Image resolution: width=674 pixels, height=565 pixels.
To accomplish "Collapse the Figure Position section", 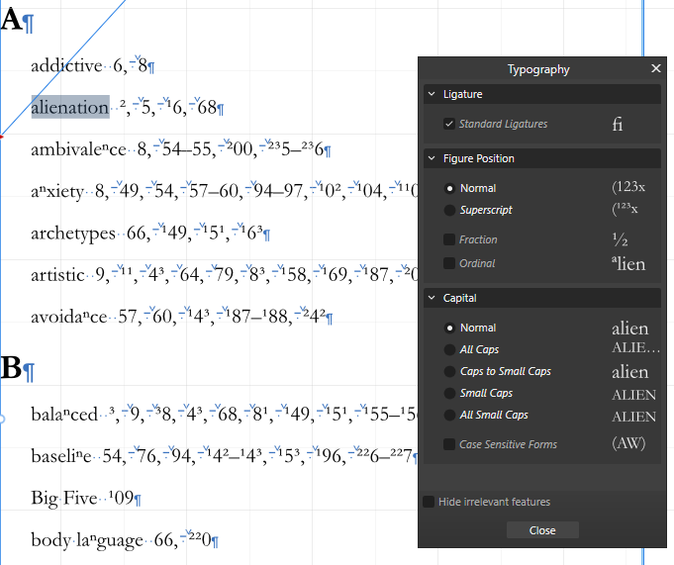I will 432,158.
